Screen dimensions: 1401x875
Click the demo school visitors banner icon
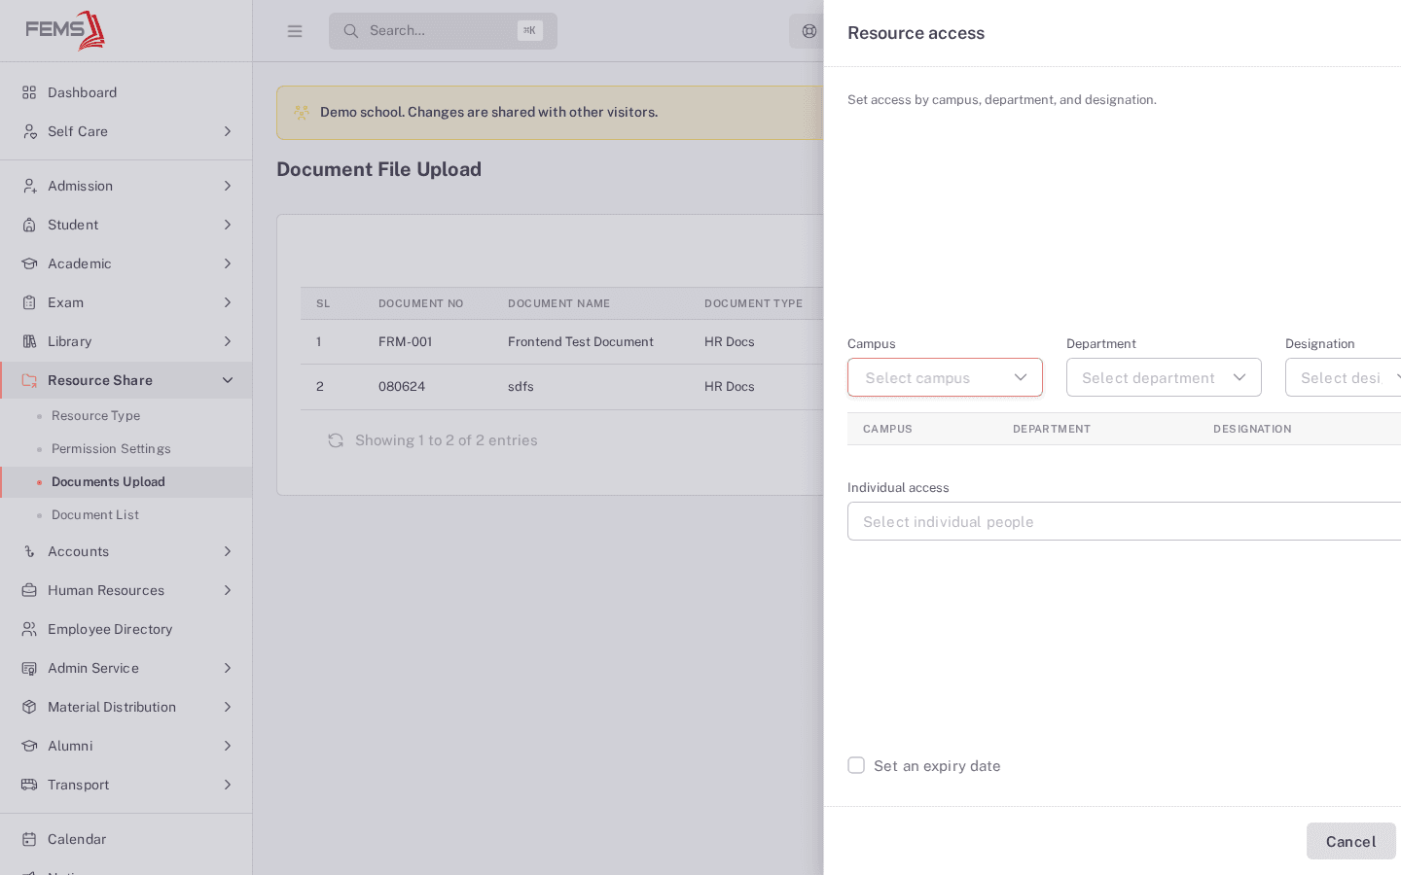pos(302,112)
